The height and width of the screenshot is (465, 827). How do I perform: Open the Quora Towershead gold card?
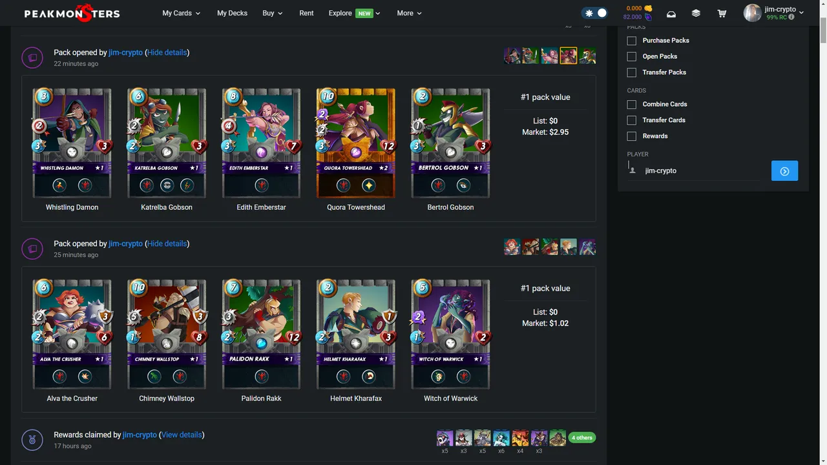(x=356, y=143)
